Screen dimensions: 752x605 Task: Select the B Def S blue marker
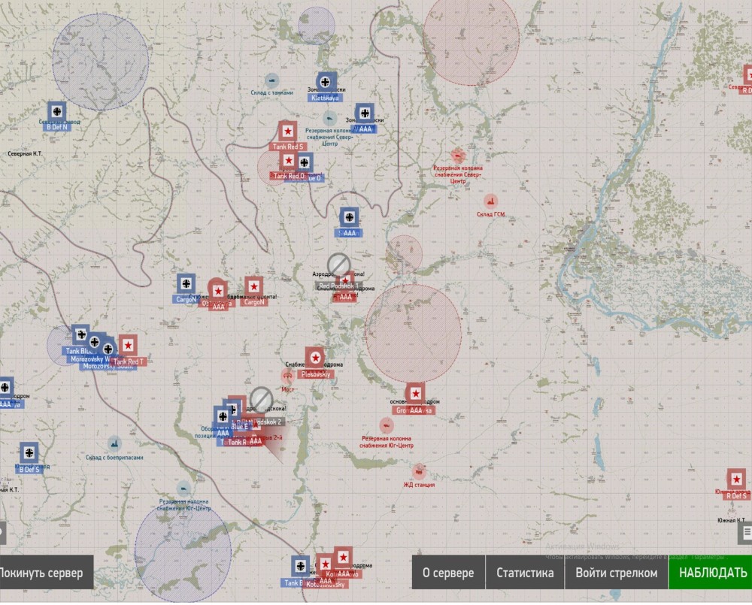(x=29, y=452)
